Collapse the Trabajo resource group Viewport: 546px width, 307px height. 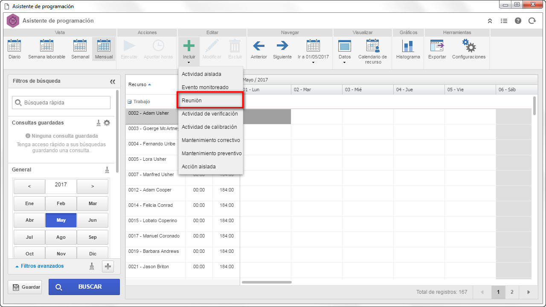click(130, 102)
